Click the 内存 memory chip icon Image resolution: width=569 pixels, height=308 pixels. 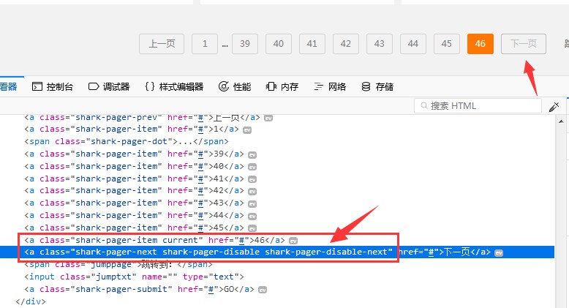coord(271,86)
